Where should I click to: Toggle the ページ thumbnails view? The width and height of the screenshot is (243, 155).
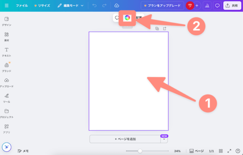coord(196,151)
